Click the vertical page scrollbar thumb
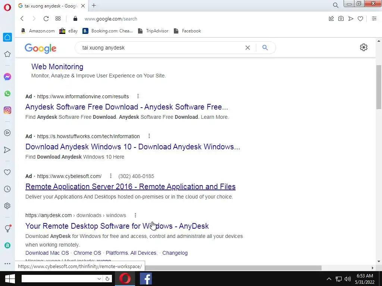 tap(379, 87)
